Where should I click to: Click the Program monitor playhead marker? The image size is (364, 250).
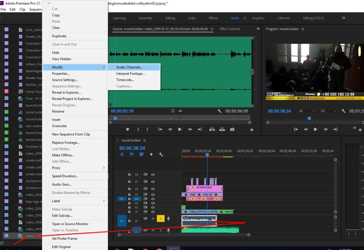(x=309, y=118)
